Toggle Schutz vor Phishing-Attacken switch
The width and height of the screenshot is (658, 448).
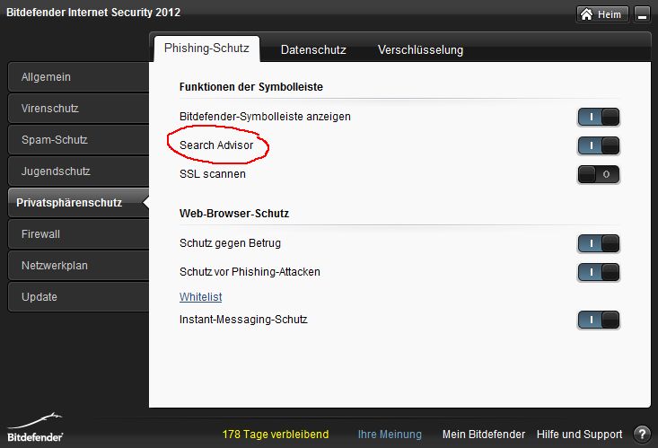[x=599, y=272]
